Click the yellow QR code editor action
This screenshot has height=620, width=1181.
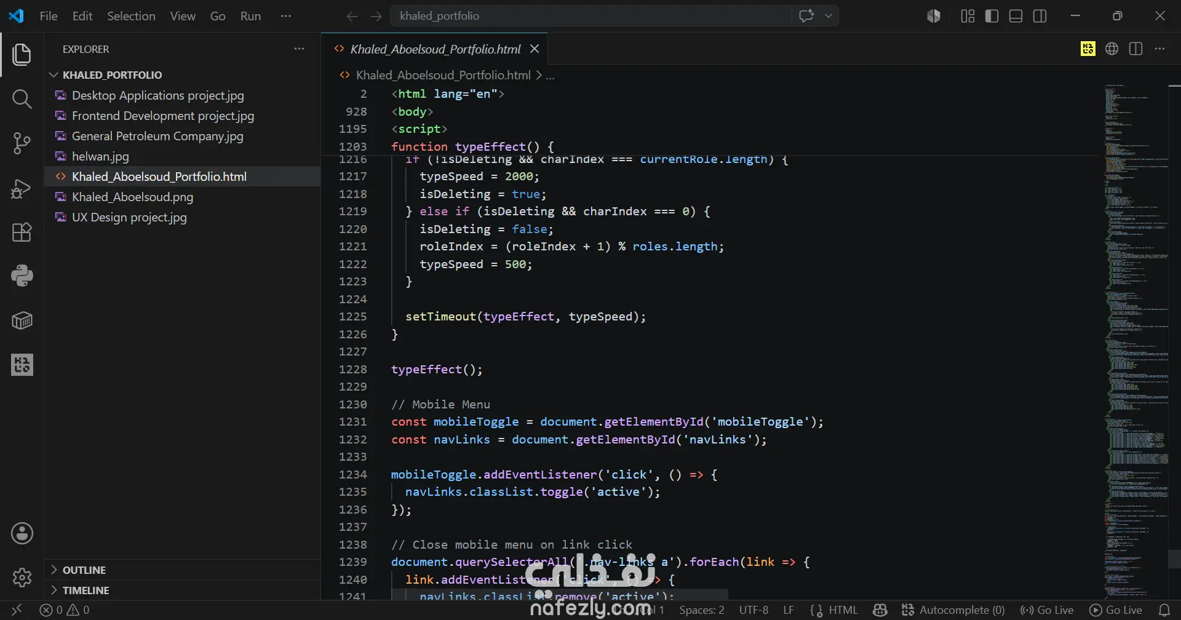click(1088, 49)
